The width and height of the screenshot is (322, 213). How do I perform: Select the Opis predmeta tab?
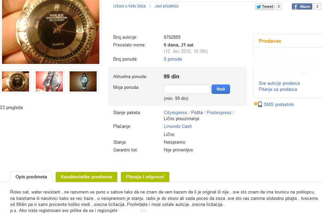[31, 177]
